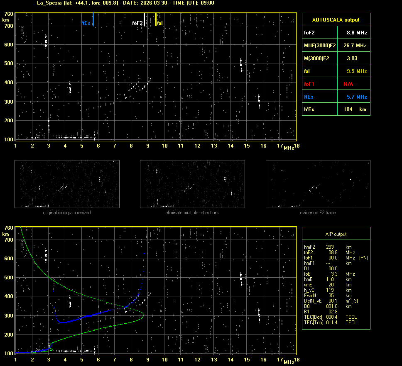The height and width of the screenshot is (366, 402).
Task: Open the evidence F2 trace thumbnail
Action: [x=318, y=184]
